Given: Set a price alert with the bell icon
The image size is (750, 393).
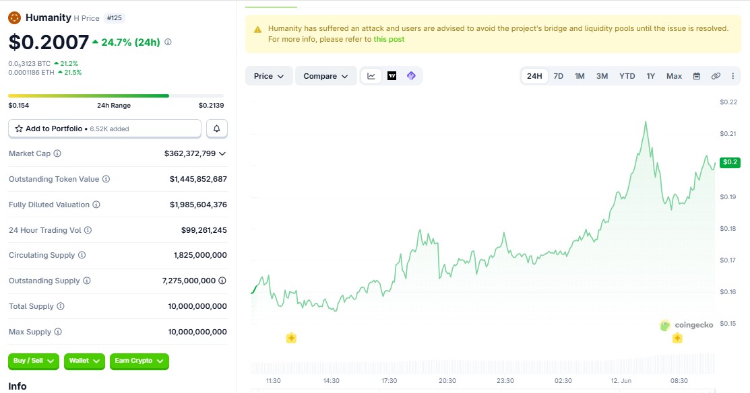Looking at the screenshot, I should coord(217,129).
